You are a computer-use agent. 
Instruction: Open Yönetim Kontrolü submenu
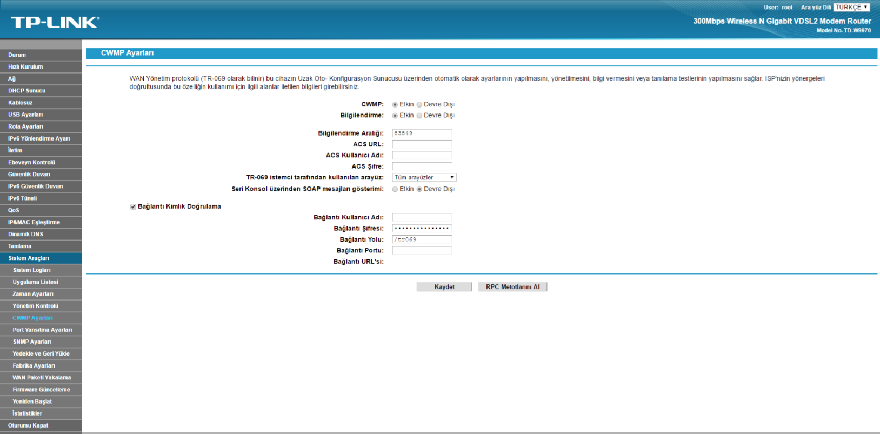point(41,306)
